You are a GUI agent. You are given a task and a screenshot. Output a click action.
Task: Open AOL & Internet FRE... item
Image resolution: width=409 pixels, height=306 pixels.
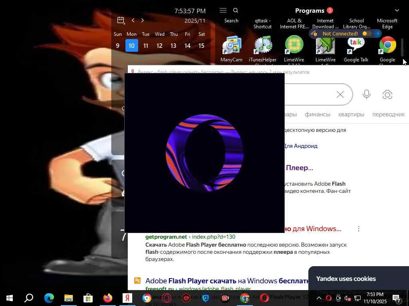pyautogui.click(x=294, y=24)
